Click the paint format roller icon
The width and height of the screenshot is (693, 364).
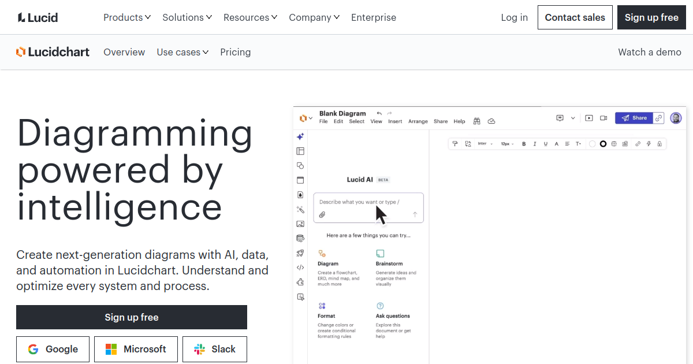click(455, 144)
